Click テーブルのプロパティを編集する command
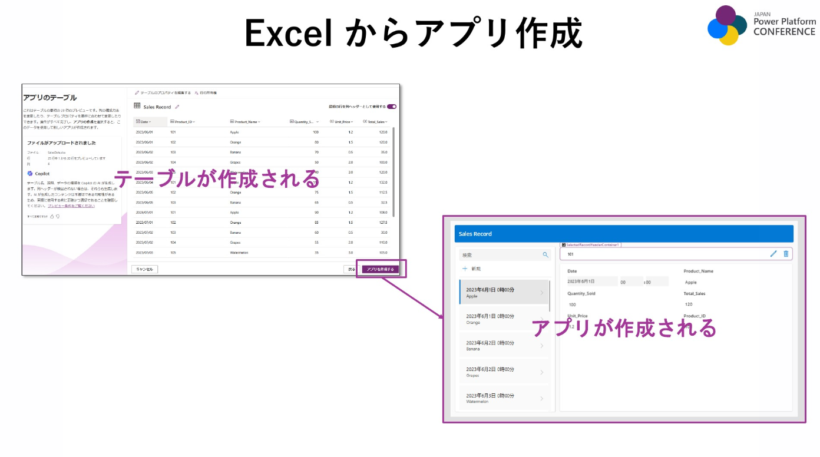This screenshot has width=820, height=457. point(163,92)
